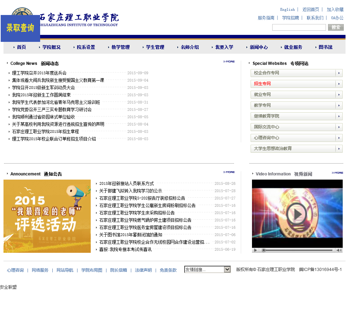Open news 集体观看大阅兵我院新生接受爱国主义教育第一课
This screenshot has width=349, height=317.
click(x=58, y=80)
